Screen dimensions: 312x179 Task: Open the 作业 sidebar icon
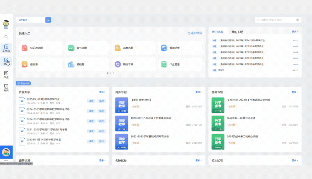pyautogui.click(x=6, y=75)
